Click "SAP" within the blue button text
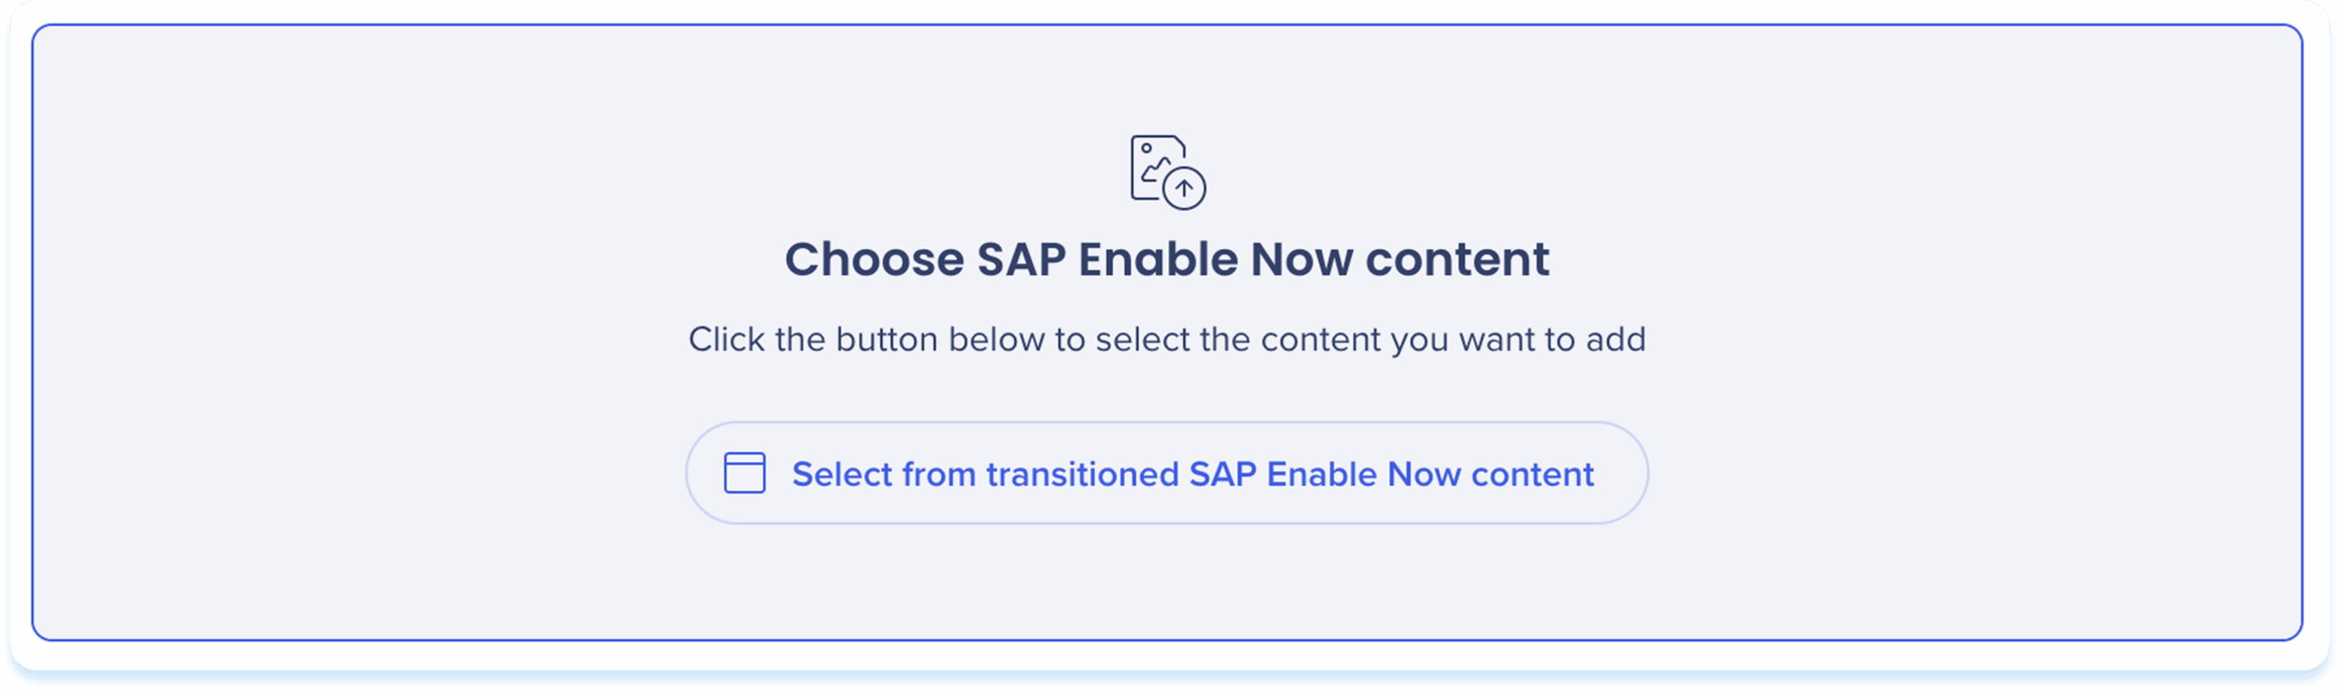Screen dimensions: 2340x691 tap(1222, 475)
